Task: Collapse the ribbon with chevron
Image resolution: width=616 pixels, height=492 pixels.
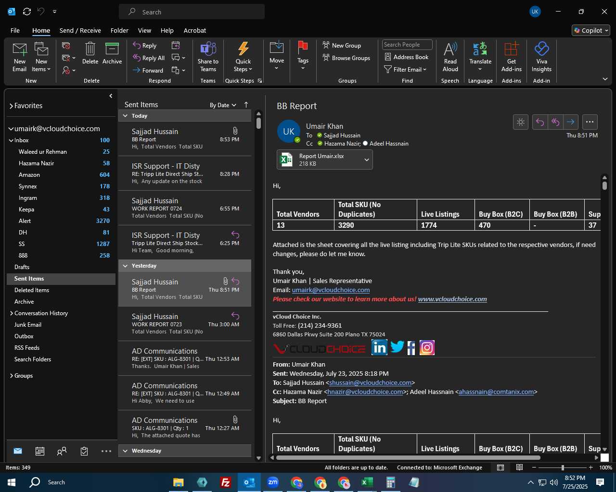Action: (605, 79)
